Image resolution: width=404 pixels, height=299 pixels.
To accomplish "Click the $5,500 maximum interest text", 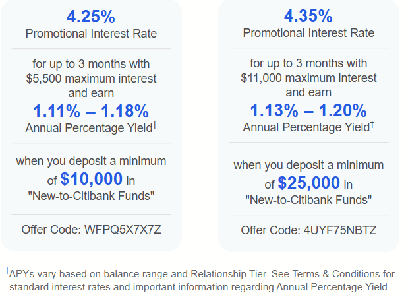I will pos(91,79).
